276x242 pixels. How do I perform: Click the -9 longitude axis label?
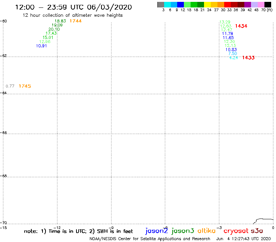(x=111, y=228)
